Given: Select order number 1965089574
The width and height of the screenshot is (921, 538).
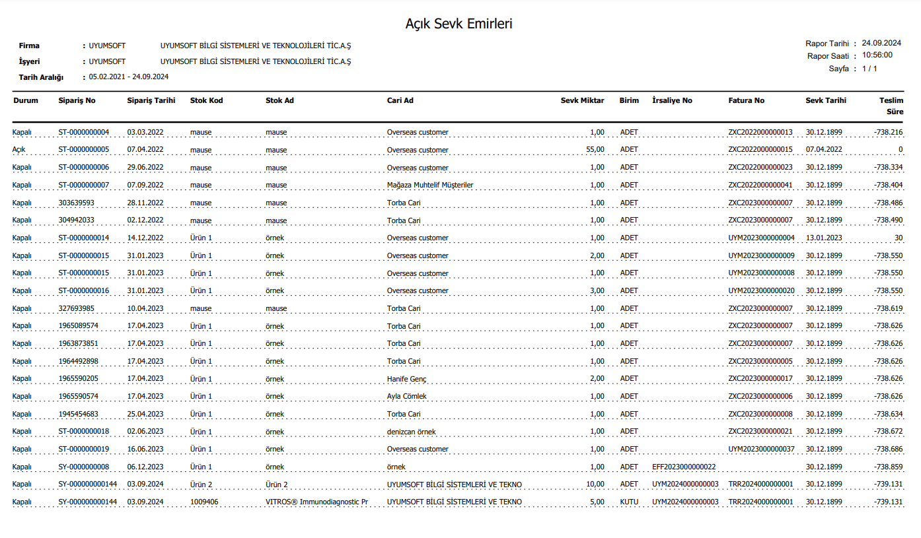Looking at the screenshot, I should pos(78,326).
